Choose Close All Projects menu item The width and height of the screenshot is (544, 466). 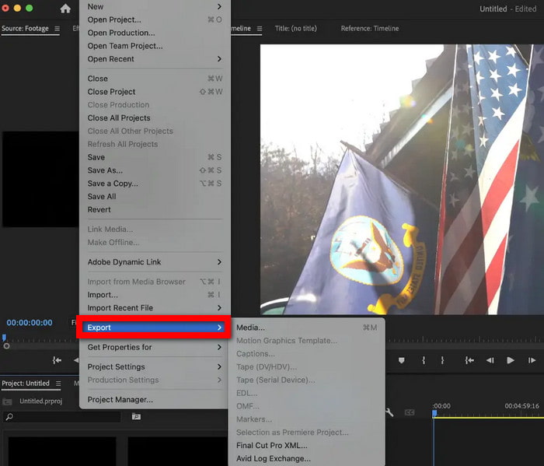(155, 118)
